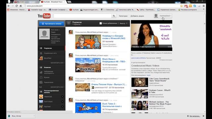Click 'просмотреть все' under Развлечения

[57, 87]
